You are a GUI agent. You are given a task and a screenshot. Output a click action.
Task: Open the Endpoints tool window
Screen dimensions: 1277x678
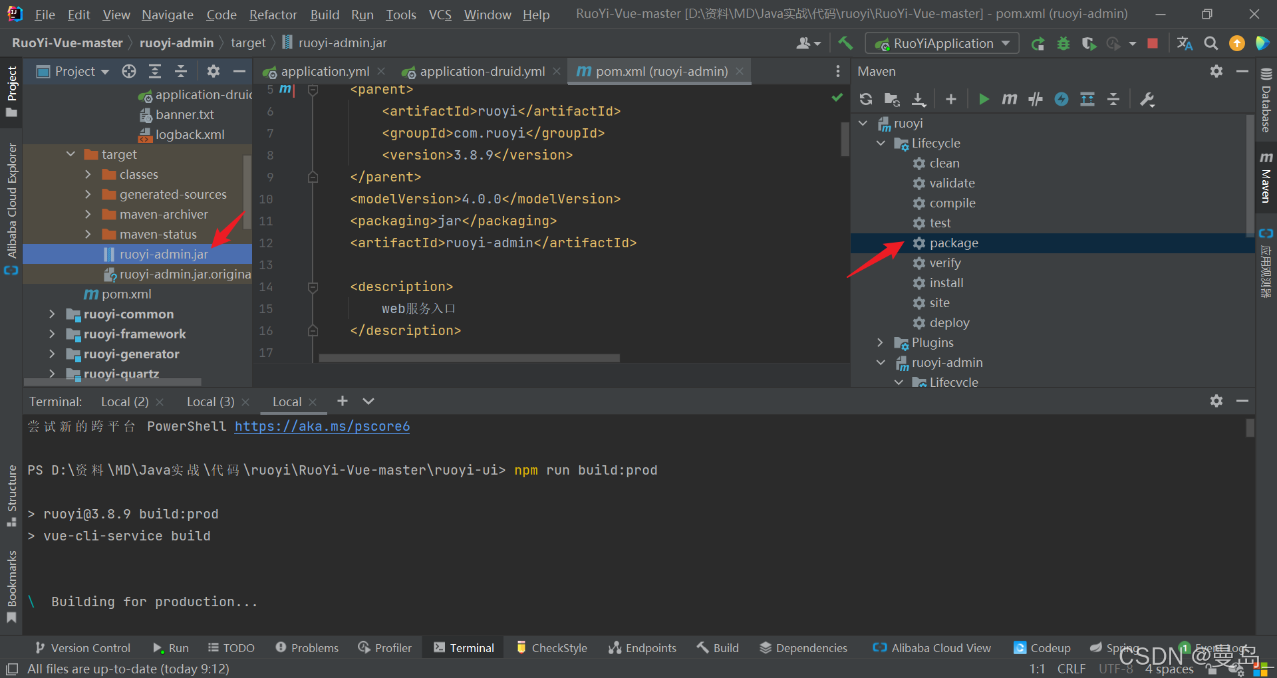pyautogui.click(x=642, y=647)
